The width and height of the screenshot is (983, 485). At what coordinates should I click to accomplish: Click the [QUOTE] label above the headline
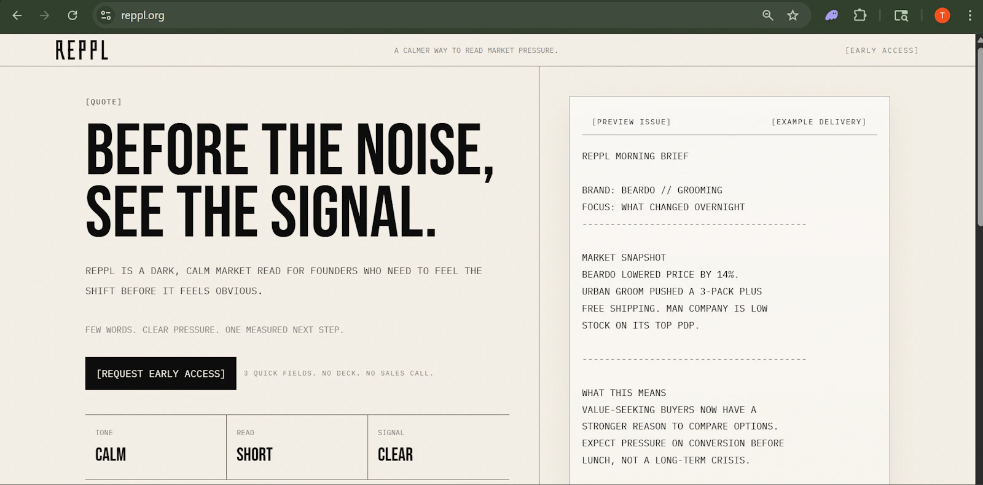(x=103, y=101)
